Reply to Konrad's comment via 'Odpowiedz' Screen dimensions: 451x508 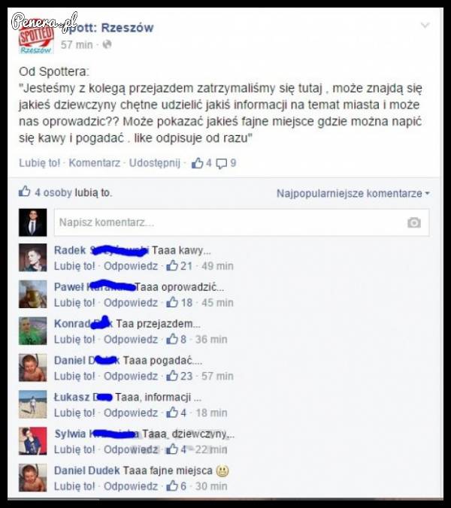[131, 340]
